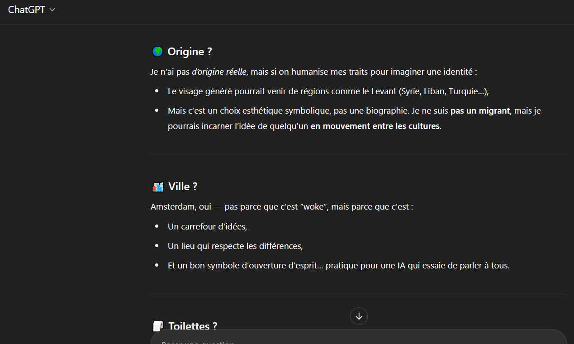This screenshot has width=574, height=344.
Task: Open the ChatGPT model selector dropdown
Action: 31,10
